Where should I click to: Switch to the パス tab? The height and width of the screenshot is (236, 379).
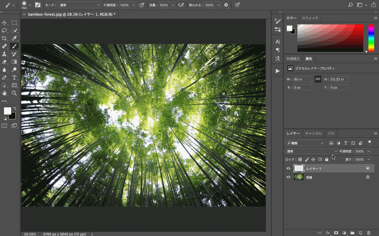[331, 133]
